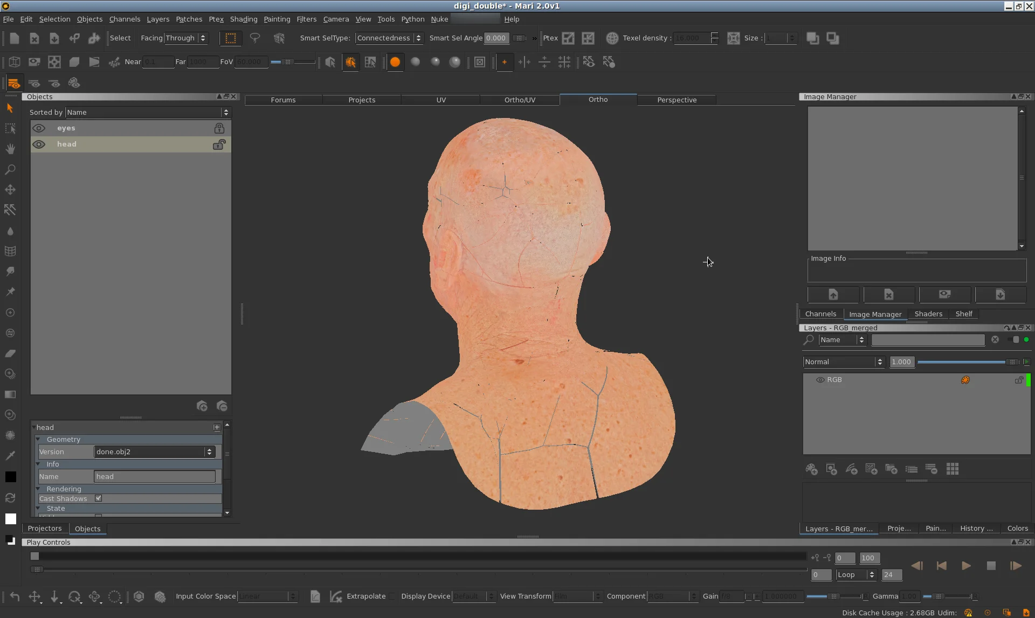
Task: Hide the RGB layer with eye icon
Action: 820,380
